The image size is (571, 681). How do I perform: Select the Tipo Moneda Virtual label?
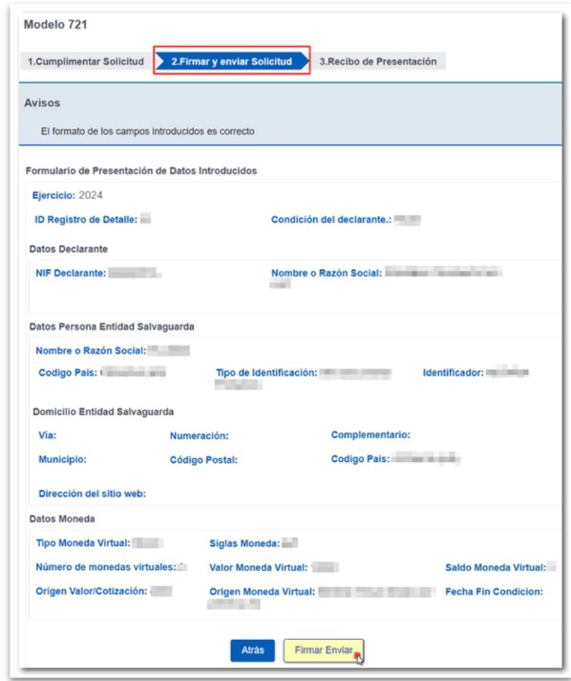tap(83, 543)
